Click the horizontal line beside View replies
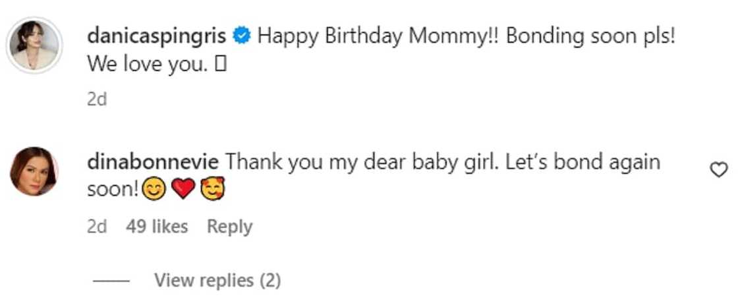The width and height of the screenshot is (738, 305). 113,281
